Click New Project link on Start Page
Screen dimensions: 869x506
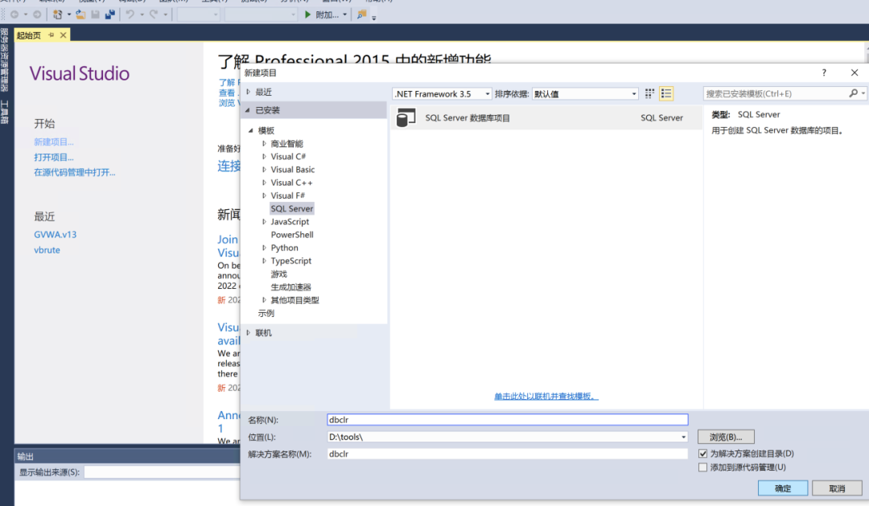click(54, 142)
